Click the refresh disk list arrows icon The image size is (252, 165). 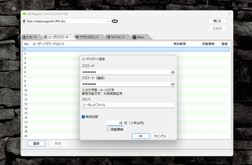coord(115,21)
